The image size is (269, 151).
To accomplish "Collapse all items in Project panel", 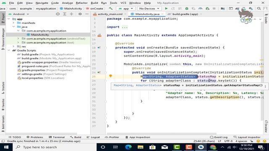I will (x=71, y=14).
